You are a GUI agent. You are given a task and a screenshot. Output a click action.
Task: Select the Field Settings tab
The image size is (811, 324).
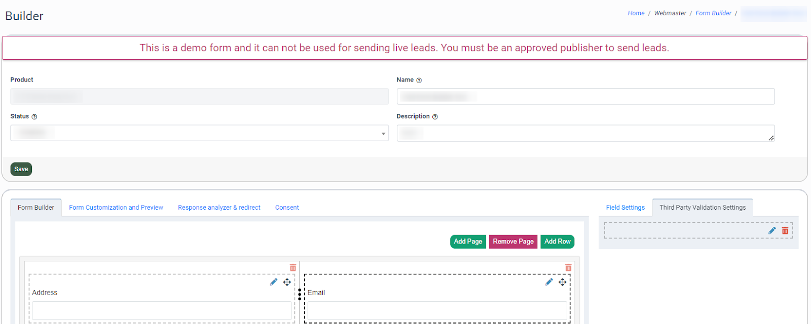[x=625, y=208]
